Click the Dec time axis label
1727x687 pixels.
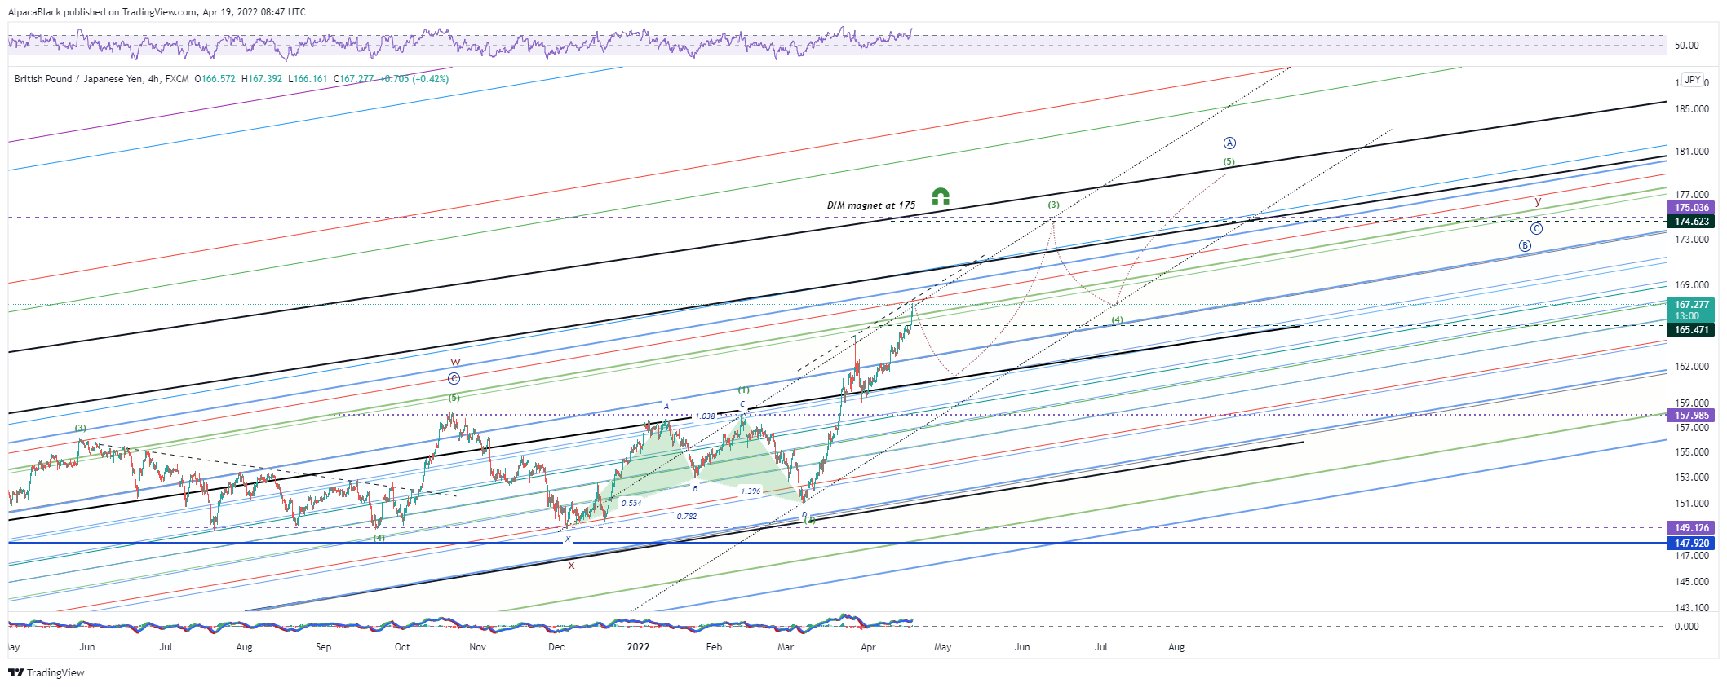click(556, 647)
